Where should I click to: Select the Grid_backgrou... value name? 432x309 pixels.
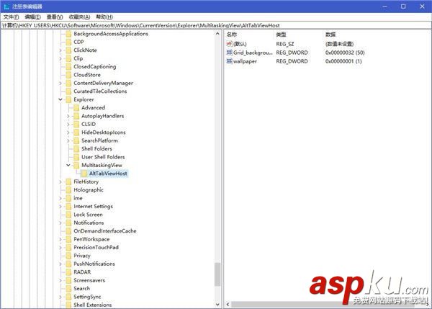[253, 53]
